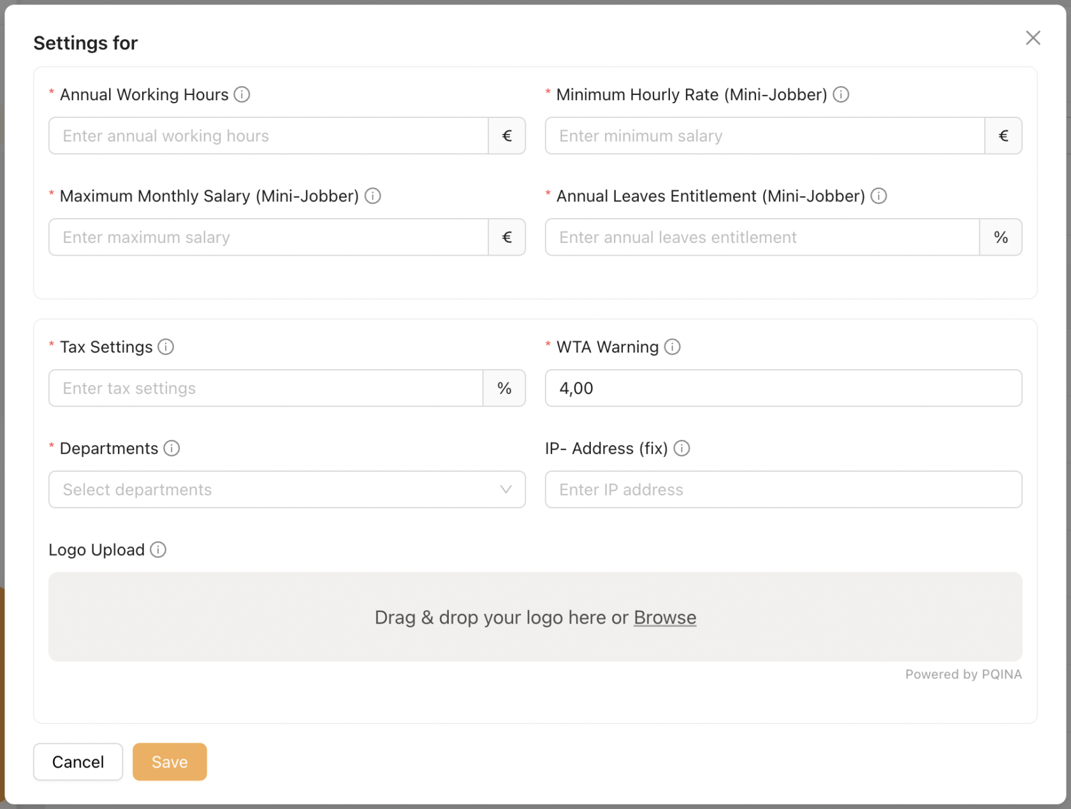Select the maximum salary input field
Viewport: 1071px width, 809px height.
[268, 237]
